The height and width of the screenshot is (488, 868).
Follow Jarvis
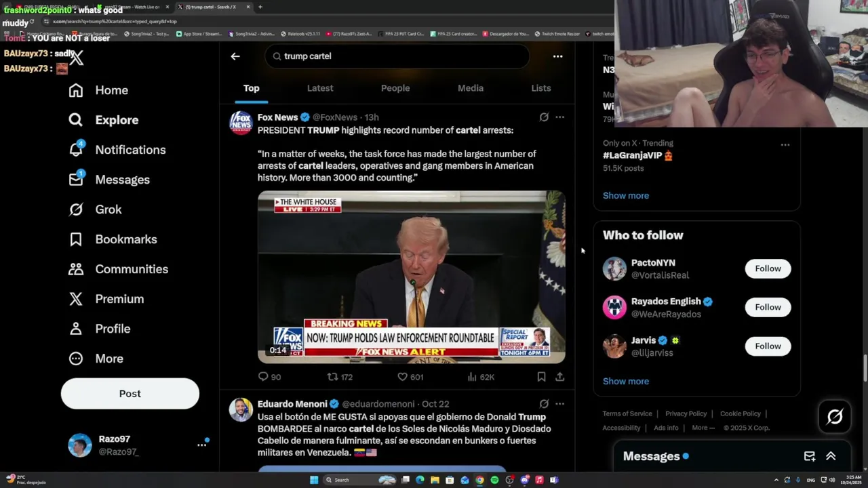pyautogui.click(x=768, y=346)
